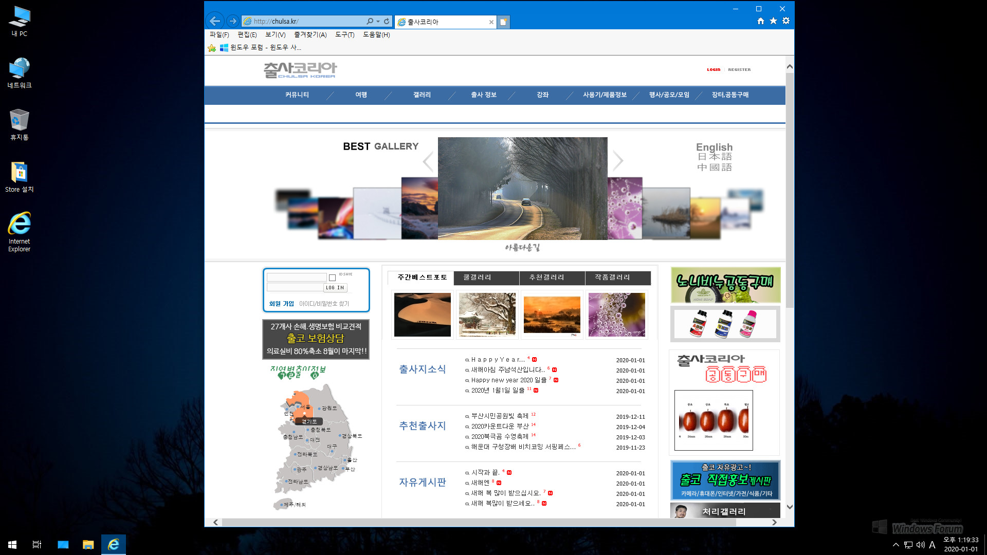Screen dimensions: 987x555
Task: Click the main misty road gallery photo
Action: click(x=522, y=188)
